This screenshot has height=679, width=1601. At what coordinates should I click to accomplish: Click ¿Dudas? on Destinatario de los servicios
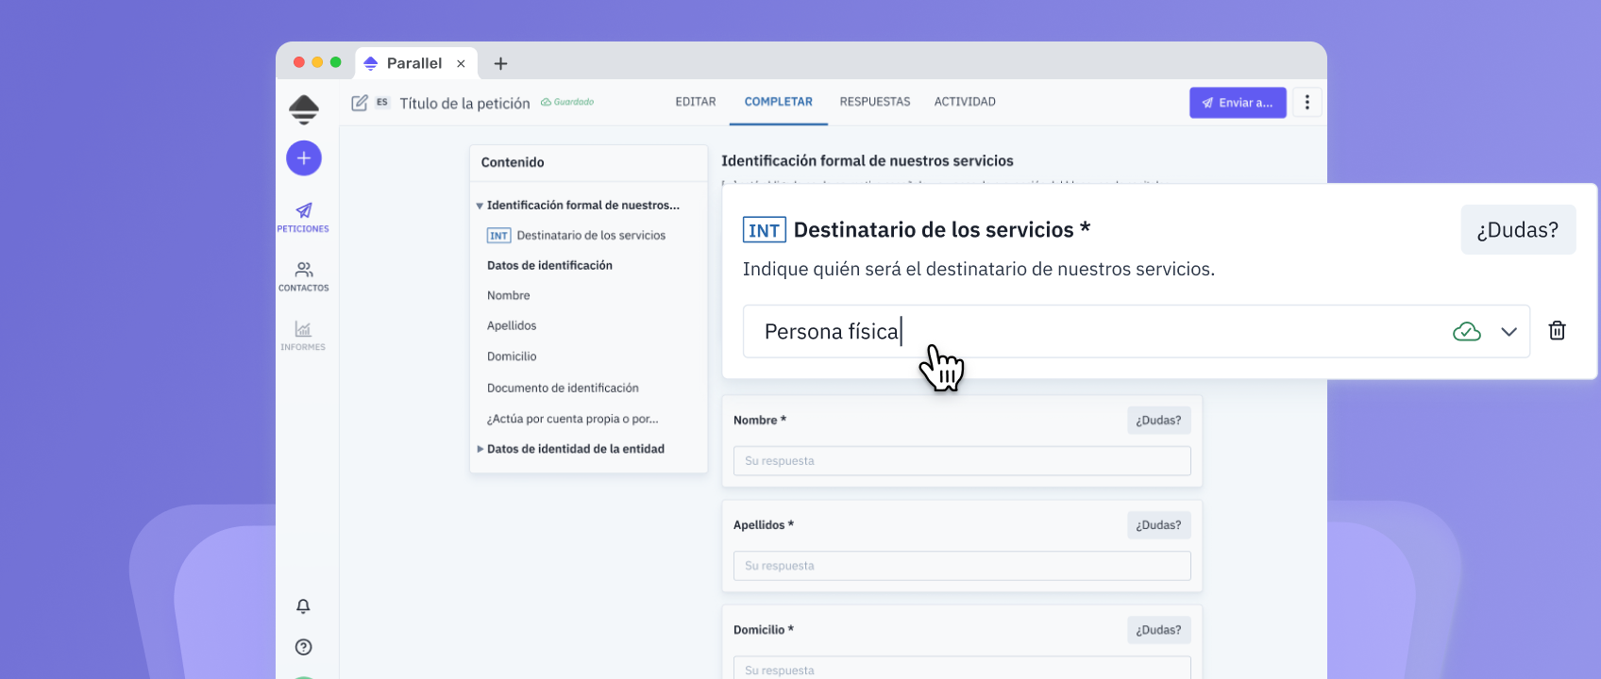(x=1518, y=229)
